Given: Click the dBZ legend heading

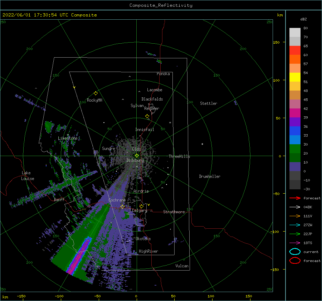Looking at the screenshot, I should point(303,19).
